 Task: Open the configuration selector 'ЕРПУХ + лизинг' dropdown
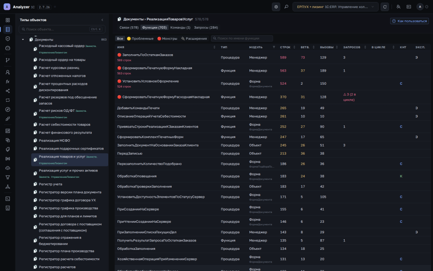(335, 7)
